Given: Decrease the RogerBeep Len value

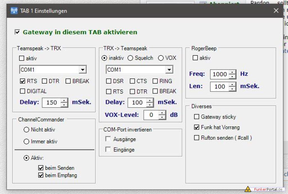Looking at the screenshot, I should click(x=232, y=89).
